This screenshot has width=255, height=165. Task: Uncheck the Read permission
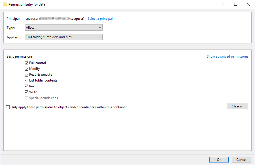coord(26,86)
